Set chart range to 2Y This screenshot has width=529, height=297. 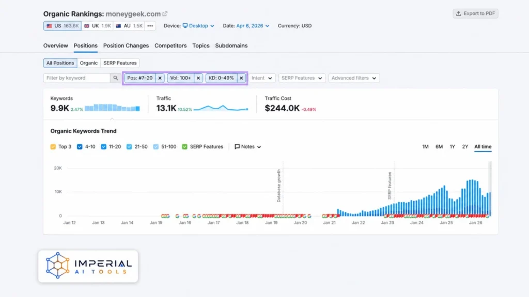tap(465, 147)
